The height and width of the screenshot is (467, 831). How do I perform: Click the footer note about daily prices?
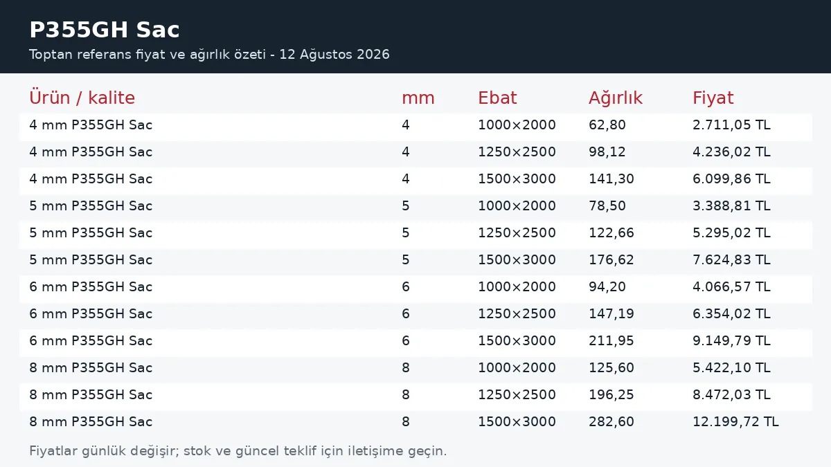click(x=238, y=451)
